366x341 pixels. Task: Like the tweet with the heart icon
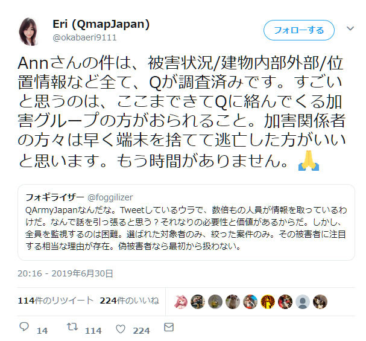(x=121, y=329)
